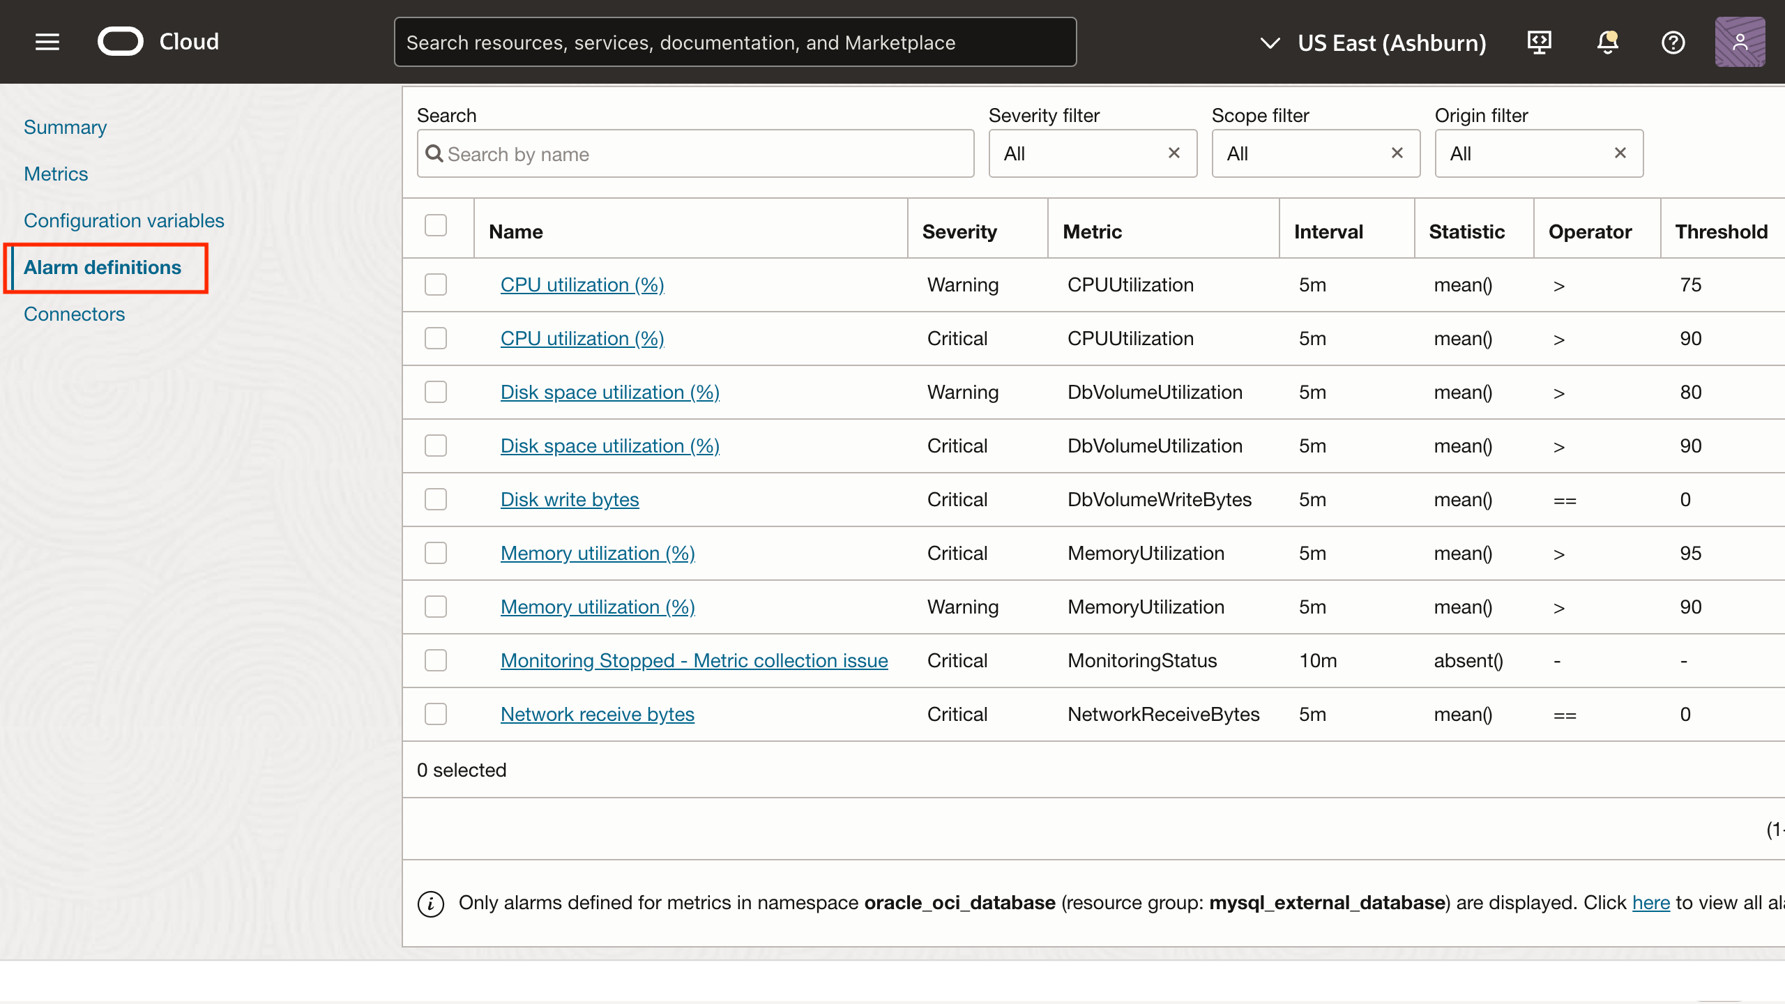Clear the Severity filter with X
Image resolution: width=1785 pixels, height=1004 pixels.
1174,153
